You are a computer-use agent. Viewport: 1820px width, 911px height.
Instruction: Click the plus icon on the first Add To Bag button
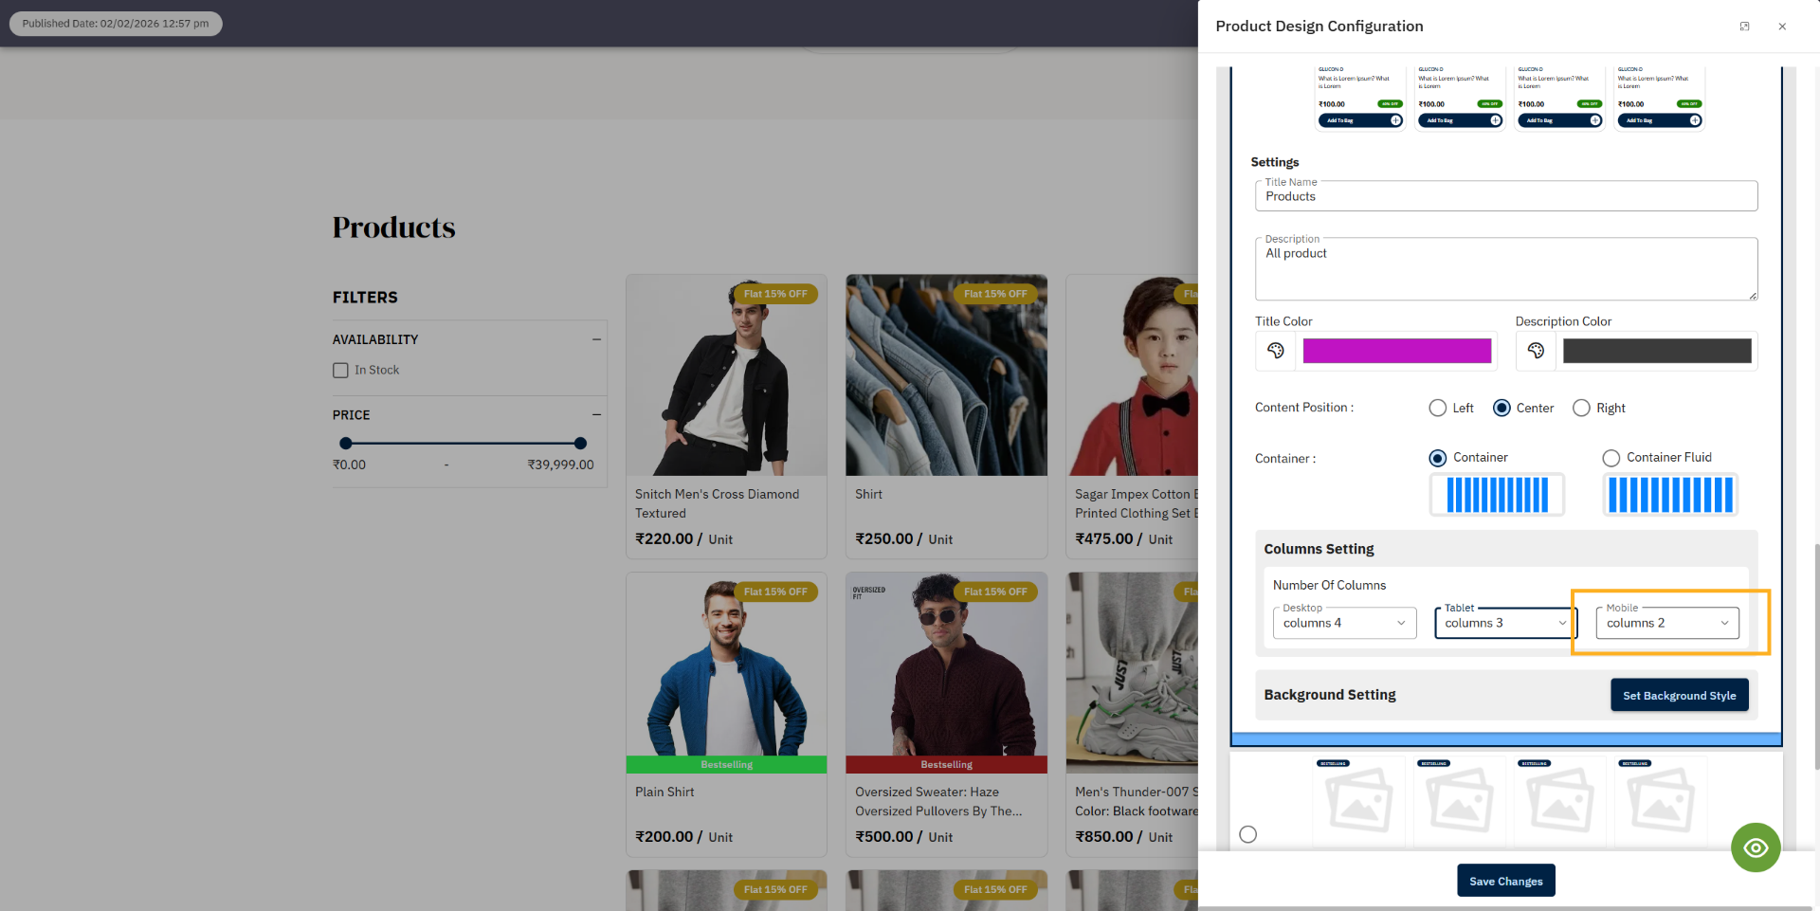pos(1395,120)
